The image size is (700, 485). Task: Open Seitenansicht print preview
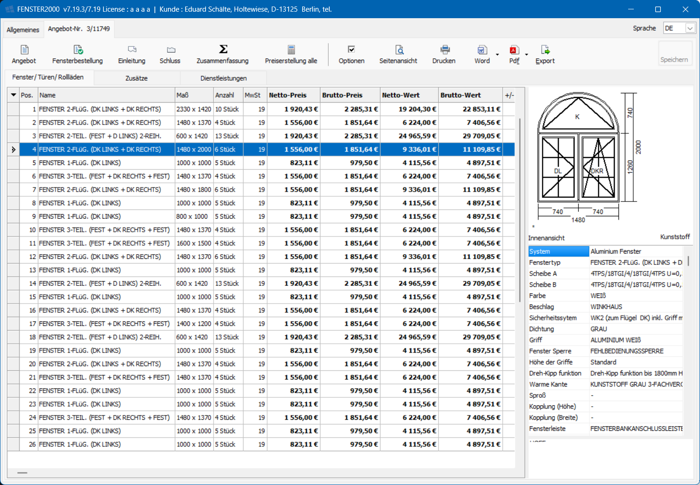399,50
